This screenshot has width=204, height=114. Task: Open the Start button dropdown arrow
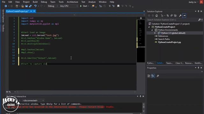coord(89,6)
